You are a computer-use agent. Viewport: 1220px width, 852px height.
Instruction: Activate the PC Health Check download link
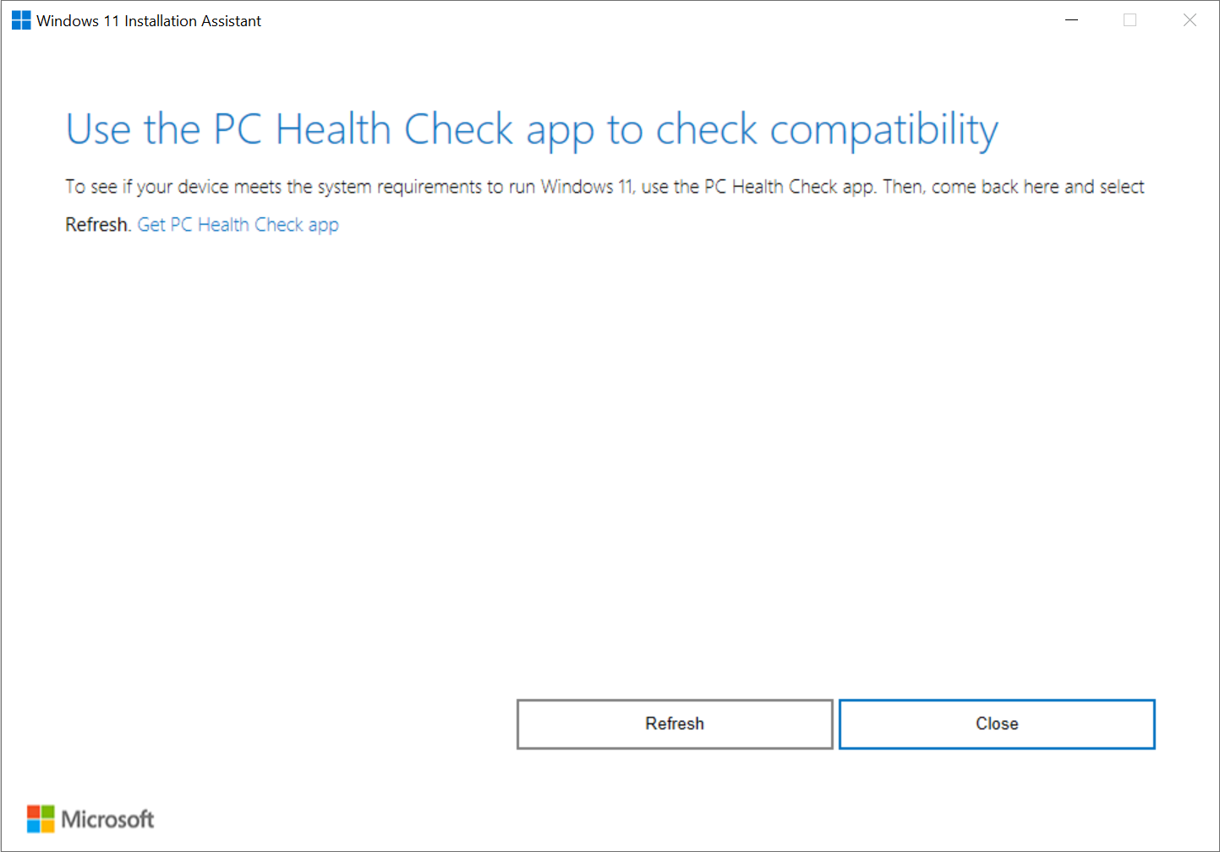coord(238,224)
